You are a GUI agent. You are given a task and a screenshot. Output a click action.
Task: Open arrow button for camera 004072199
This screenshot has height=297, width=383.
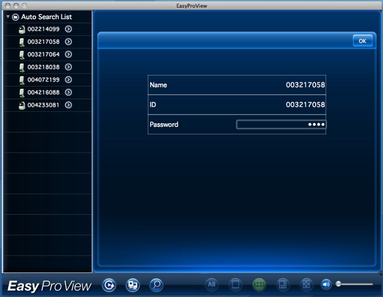click(68, 80)
